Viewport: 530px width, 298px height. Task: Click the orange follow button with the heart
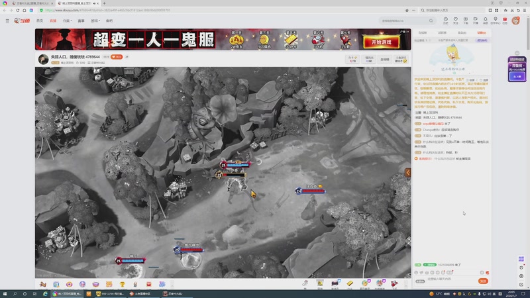point(117,57)
